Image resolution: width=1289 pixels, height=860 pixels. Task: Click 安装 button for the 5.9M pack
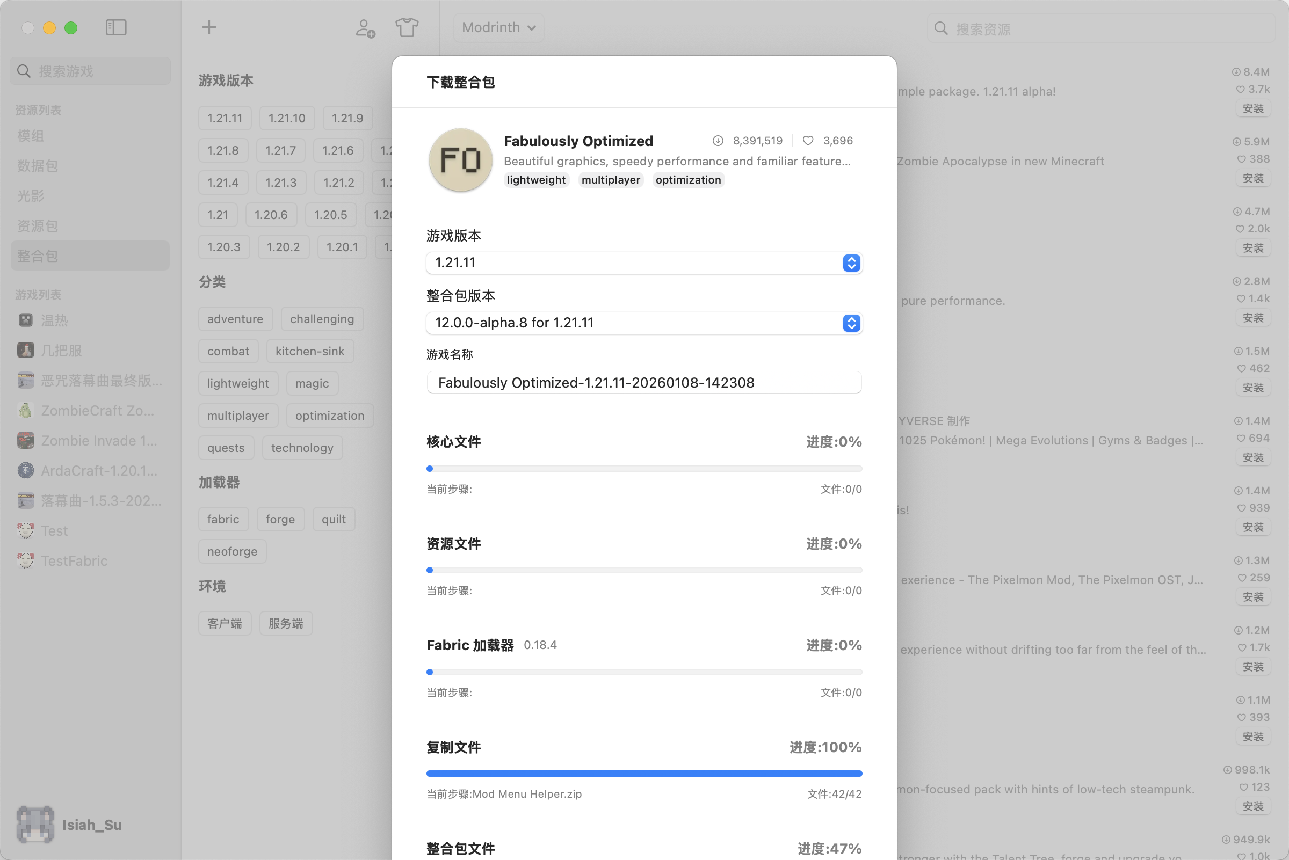pyautogui.click(x=1253, y=178)
